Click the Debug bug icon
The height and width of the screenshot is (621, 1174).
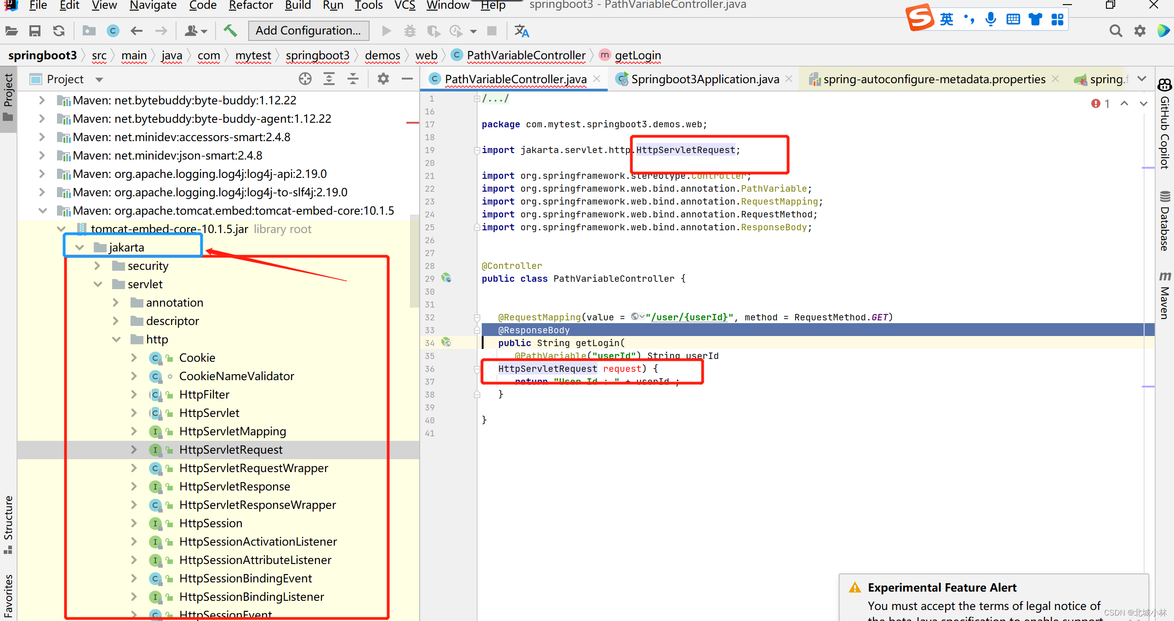(x=410, y=31)
